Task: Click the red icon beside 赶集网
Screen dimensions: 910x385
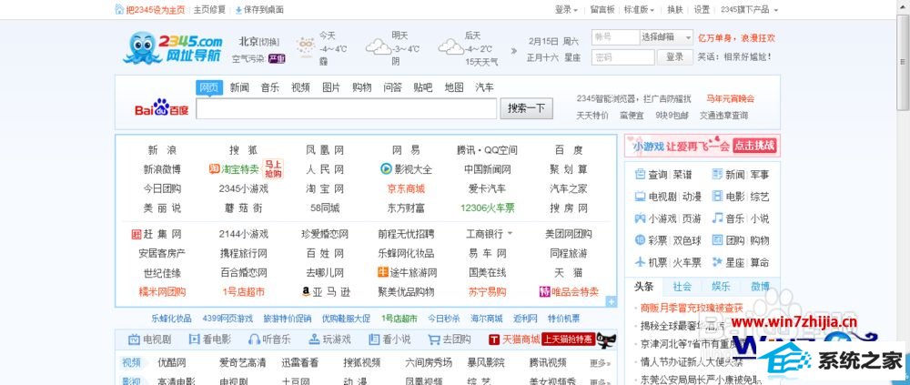Action: 136,234
